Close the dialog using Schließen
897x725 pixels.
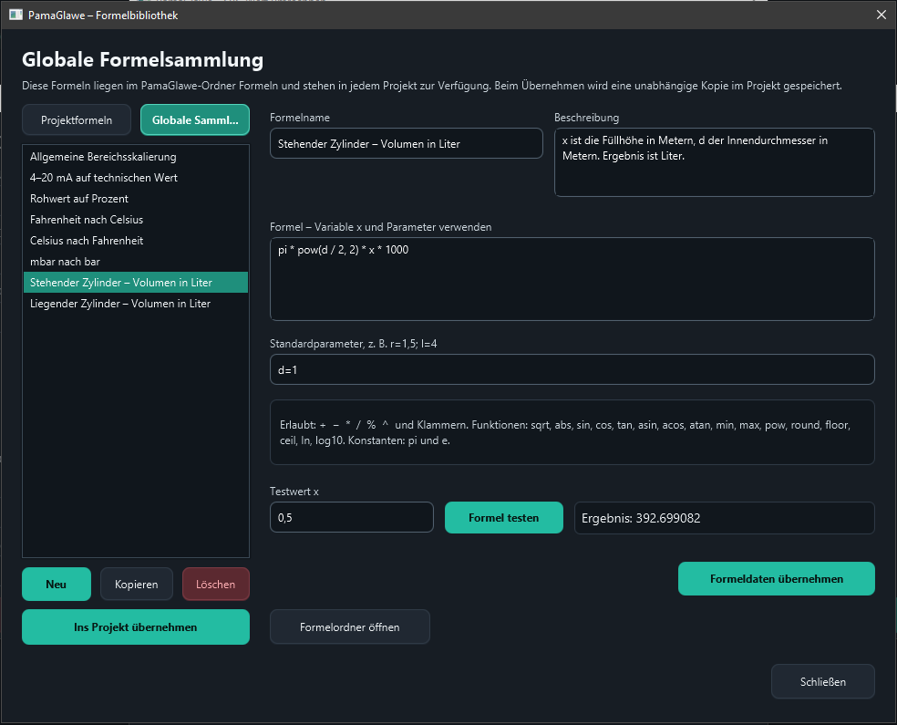click(822, 681)
